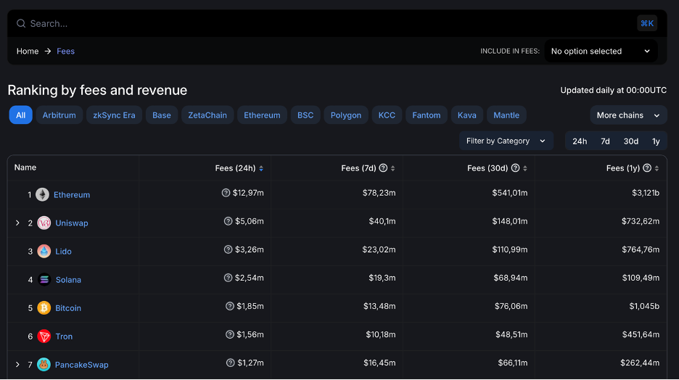Open the More chains dropdown

tap(628, 115)
